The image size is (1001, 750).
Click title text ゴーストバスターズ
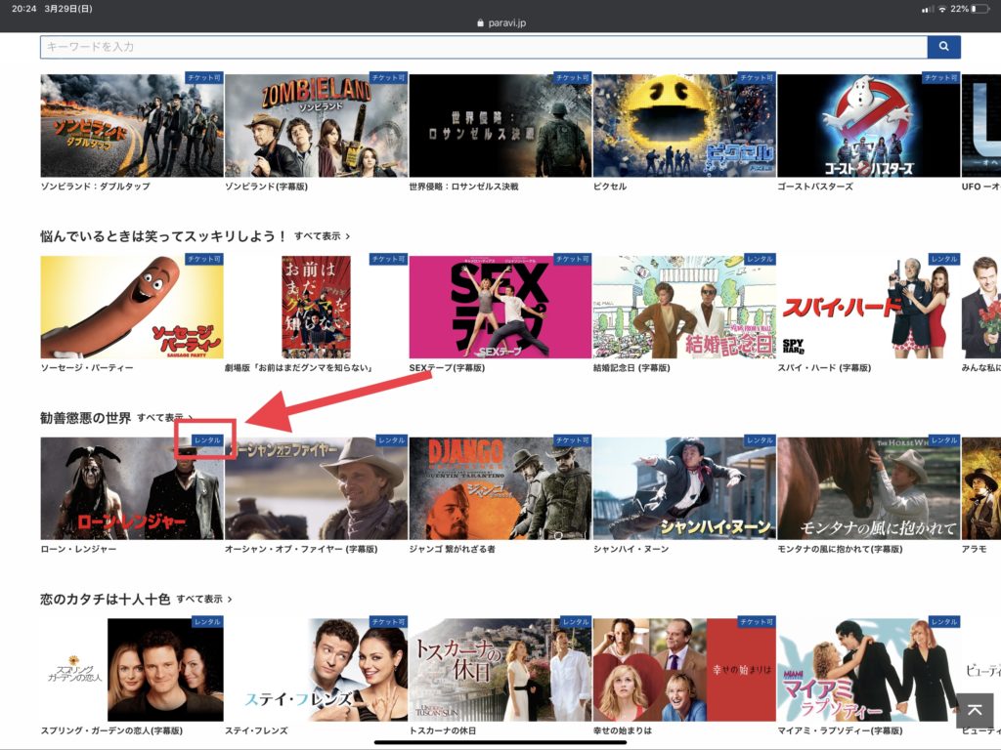pyautogui.click(x=815, y=187)
